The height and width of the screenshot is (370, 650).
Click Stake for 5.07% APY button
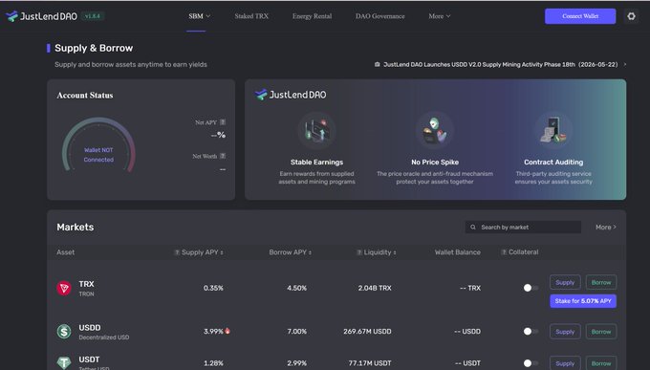[x=583, y=301]
